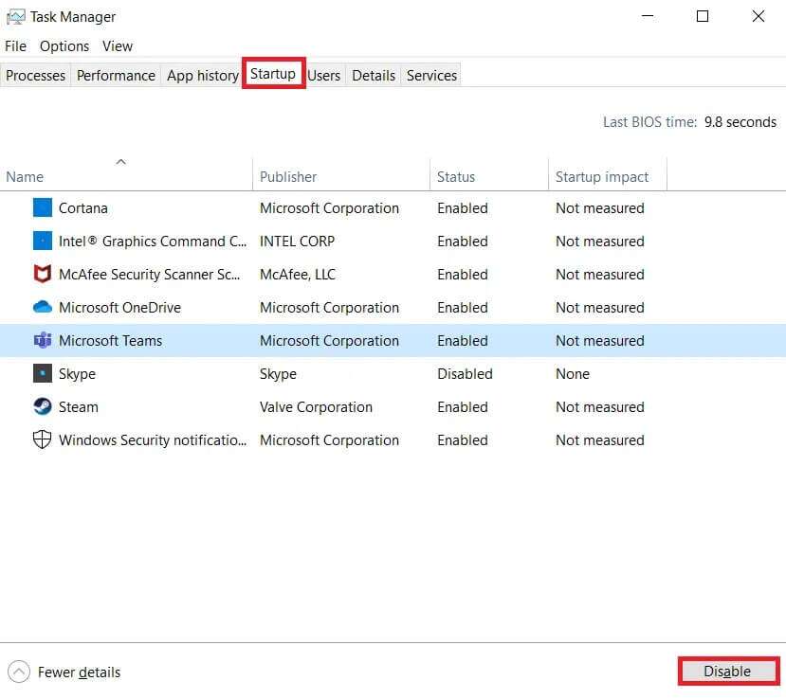The image size is (786, 699).
Task: Maximize the Task Manager window
Action: (x=703, y=16)
